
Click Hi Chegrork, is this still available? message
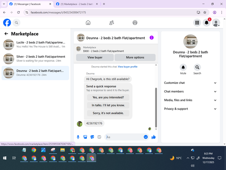coord(108,79)
